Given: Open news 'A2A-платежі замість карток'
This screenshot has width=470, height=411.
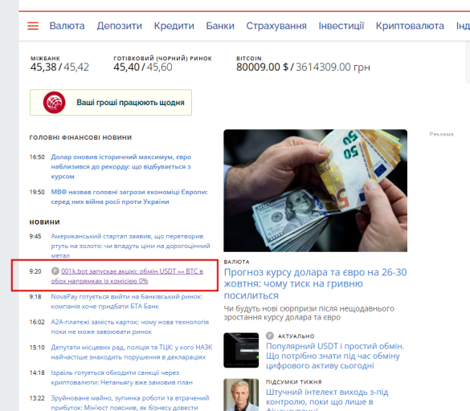Looking at the screenshot, I should [130, 327].
